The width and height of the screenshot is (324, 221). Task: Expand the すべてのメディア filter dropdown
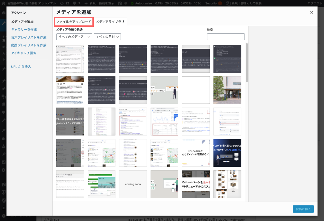pyautogui.click(x=74, y=37)
